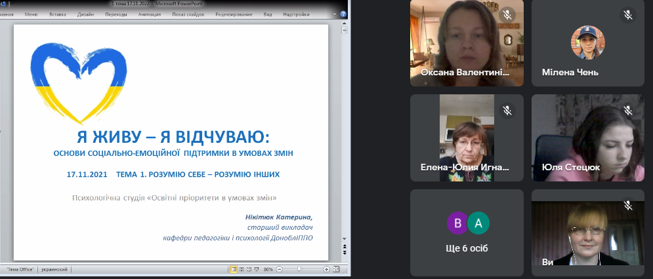
Task: Click the zoom in plus button
Action: tap(327, 269)
